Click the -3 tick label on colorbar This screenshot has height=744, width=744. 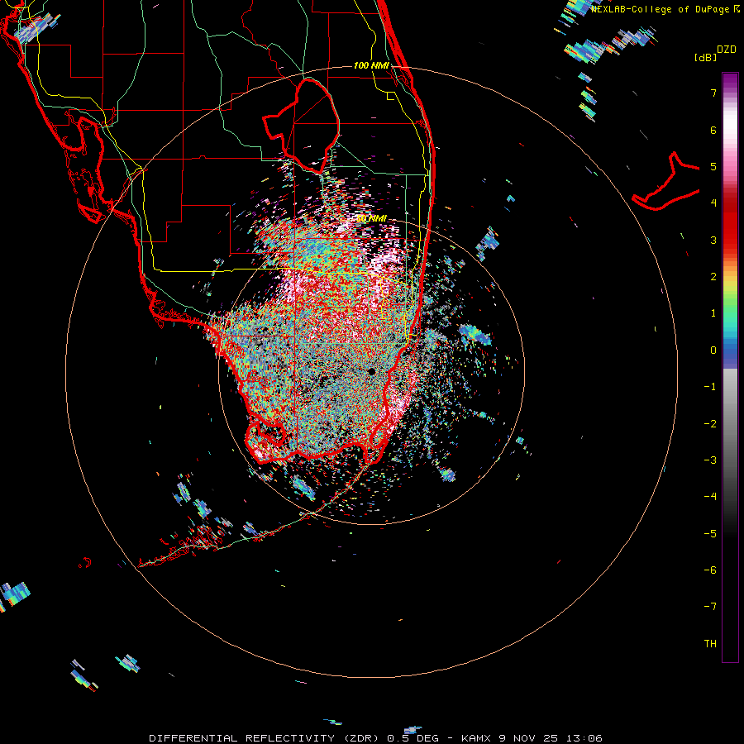(710, 460)
